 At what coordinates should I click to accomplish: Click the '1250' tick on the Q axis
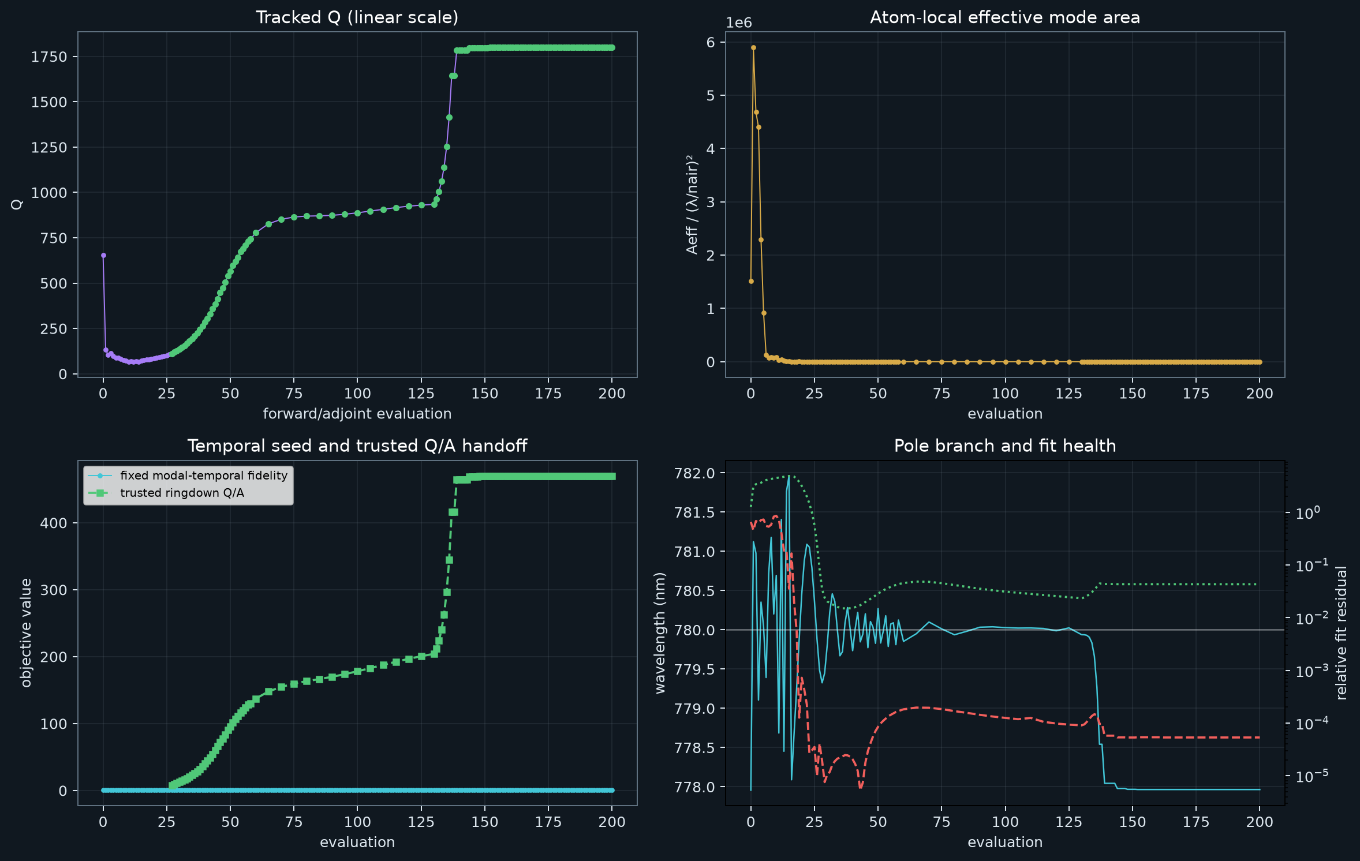[x=49, y=147]
